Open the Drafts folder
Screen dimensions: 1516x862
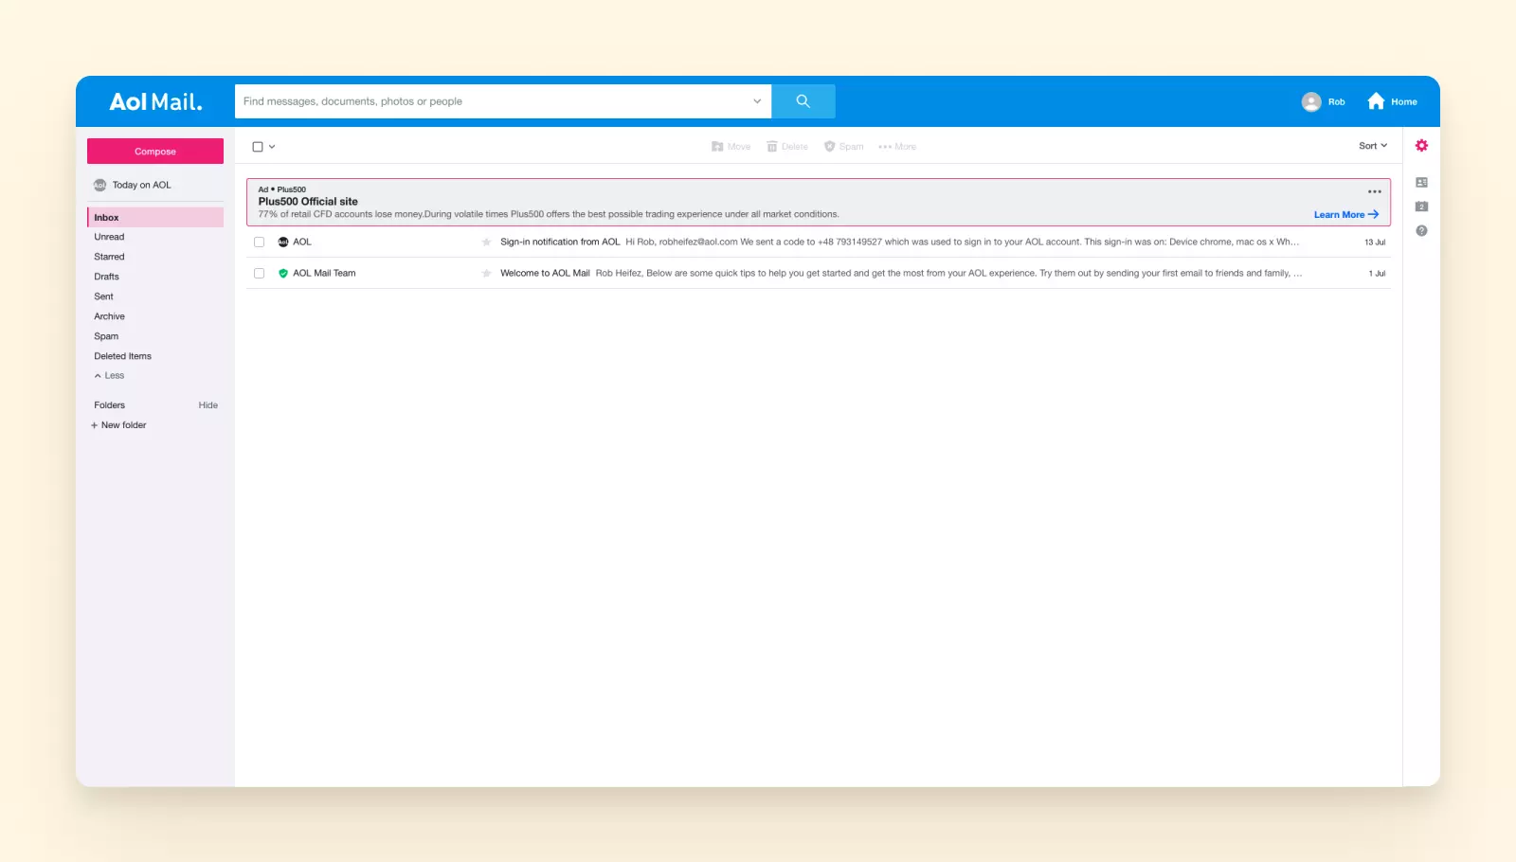click(106, 277)
